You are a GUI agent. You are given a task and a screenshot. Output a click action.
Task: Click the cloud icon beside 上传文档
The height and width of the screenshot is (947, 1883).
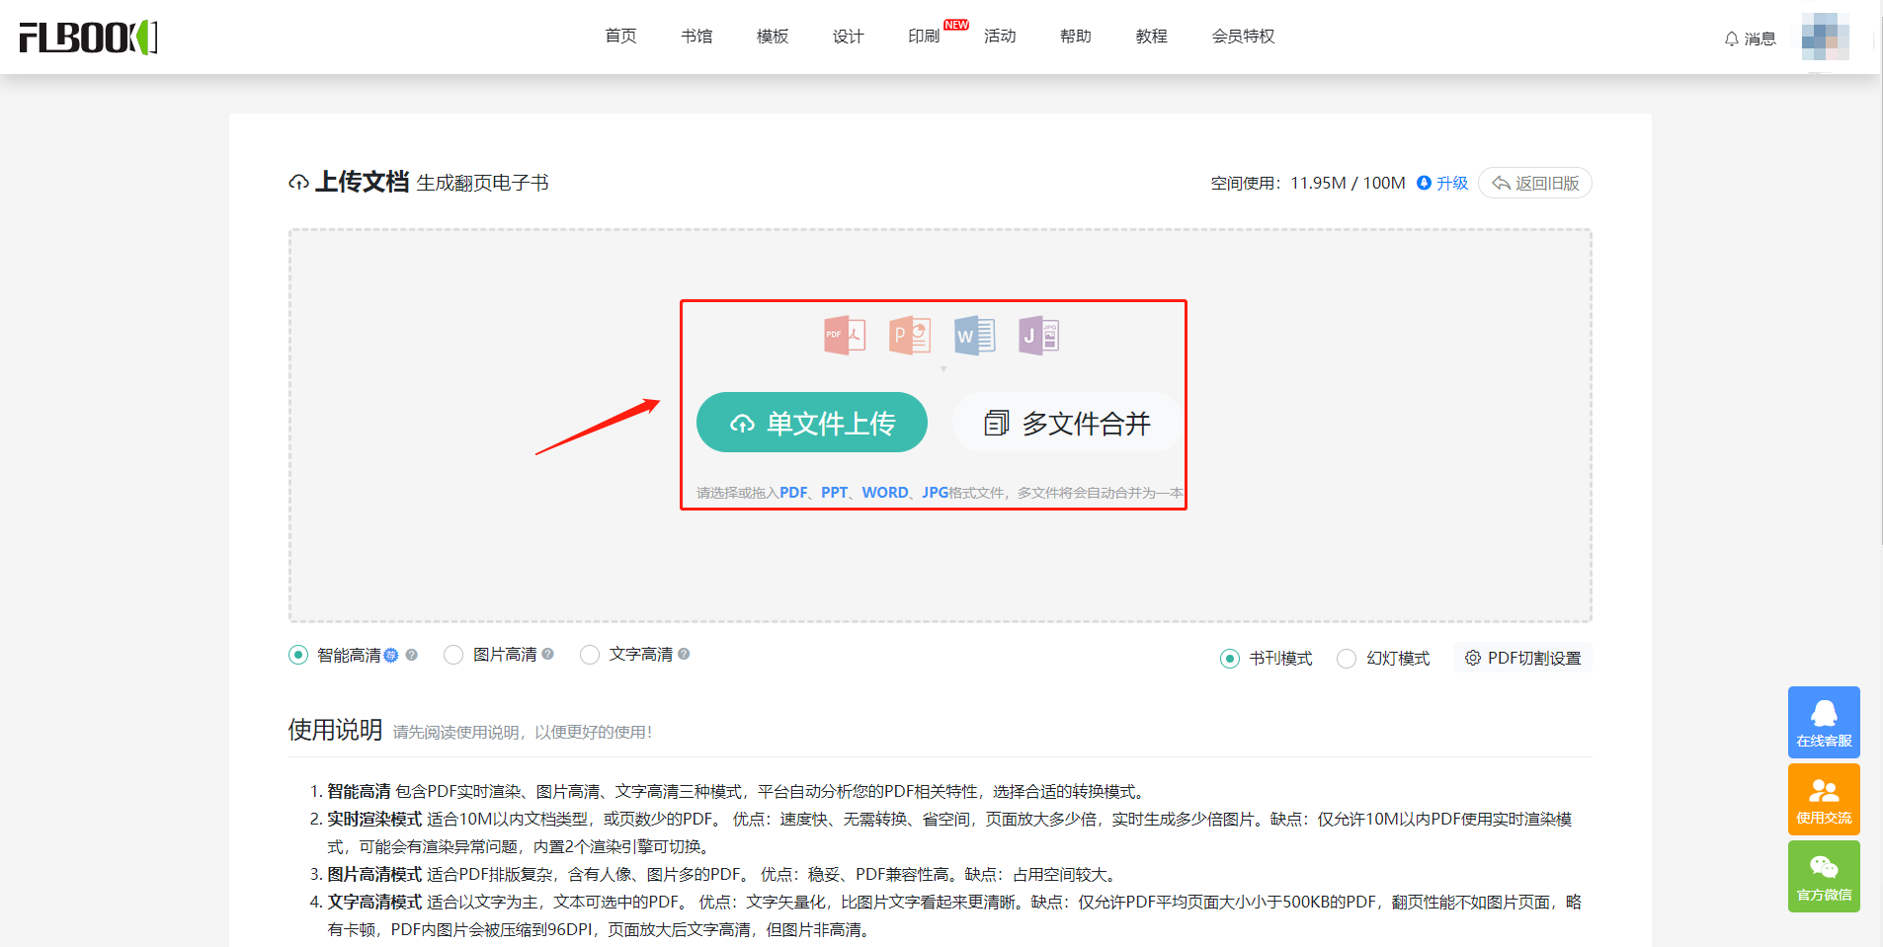[298, 183]
